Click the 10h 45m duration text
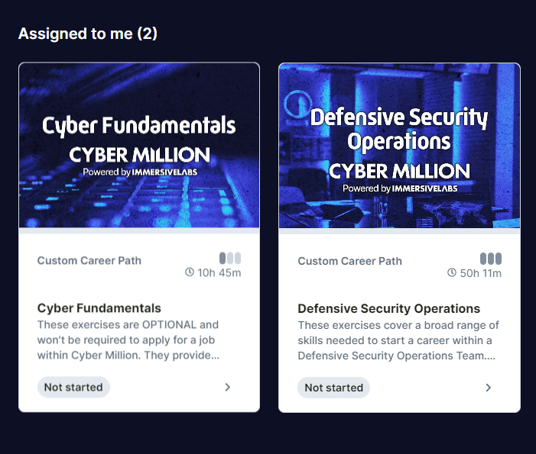This screenshot has width=536, height=454. [x=219, y=272]
